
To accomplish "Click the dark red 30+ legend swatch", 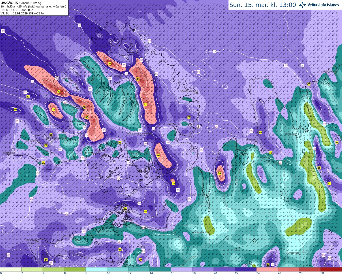I will (x=331, y=269).
